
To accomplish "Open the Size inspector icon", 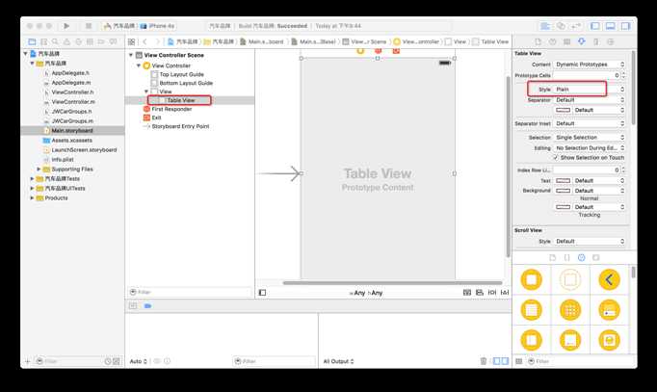I will pyautogui.click(x=595, y=41).
